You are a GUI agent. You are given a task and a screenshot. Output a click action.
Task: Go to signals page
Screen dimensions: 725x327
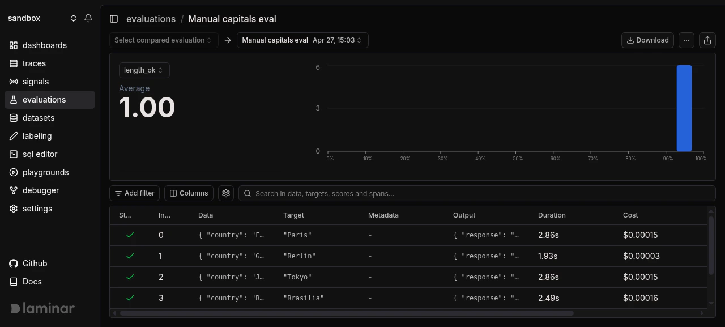click(50, 82)
